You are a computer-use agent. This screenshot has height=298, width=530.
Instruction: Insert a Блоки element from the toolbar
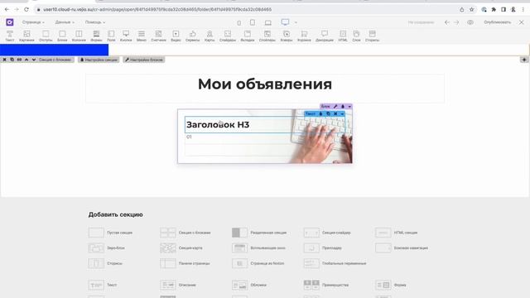[62, 36]
